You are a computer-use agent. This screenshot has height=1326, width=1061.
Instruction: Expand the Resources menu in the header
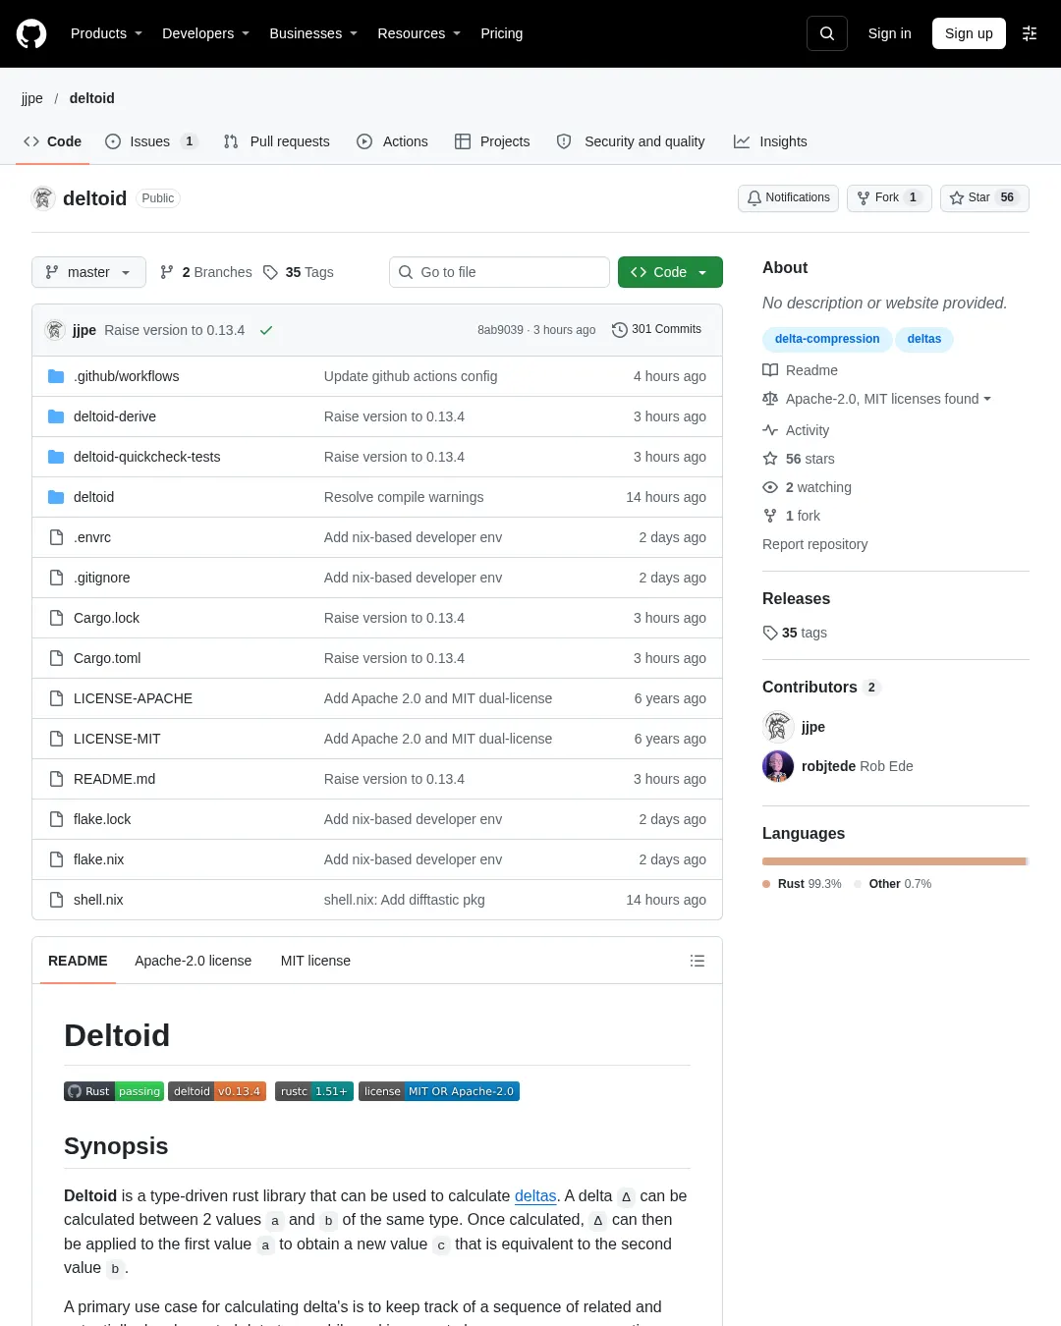pos(419,33)
